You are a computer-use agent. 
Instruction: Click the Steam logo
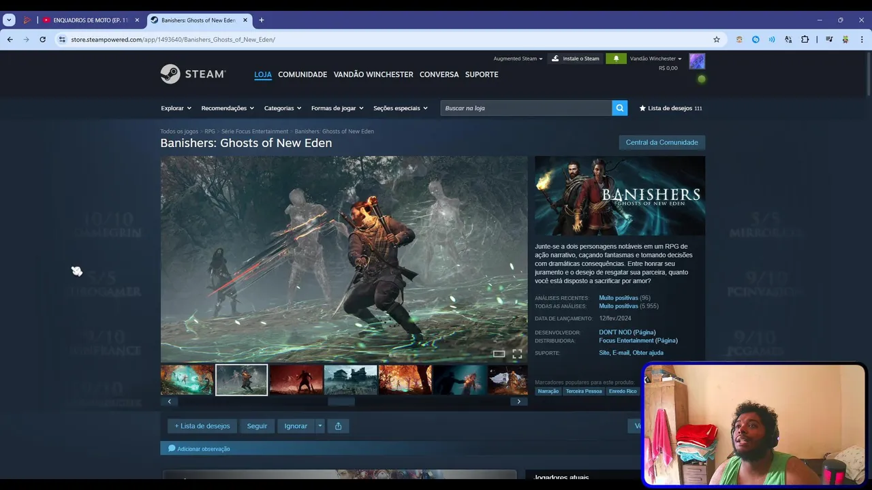[193, 74]
